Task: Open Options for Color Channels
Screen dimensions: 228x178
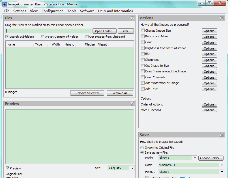Action: pos(209,77)
